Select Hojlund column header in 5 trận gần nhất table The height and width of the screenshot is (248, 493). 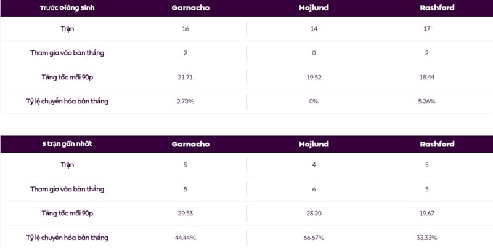[314, 144]
